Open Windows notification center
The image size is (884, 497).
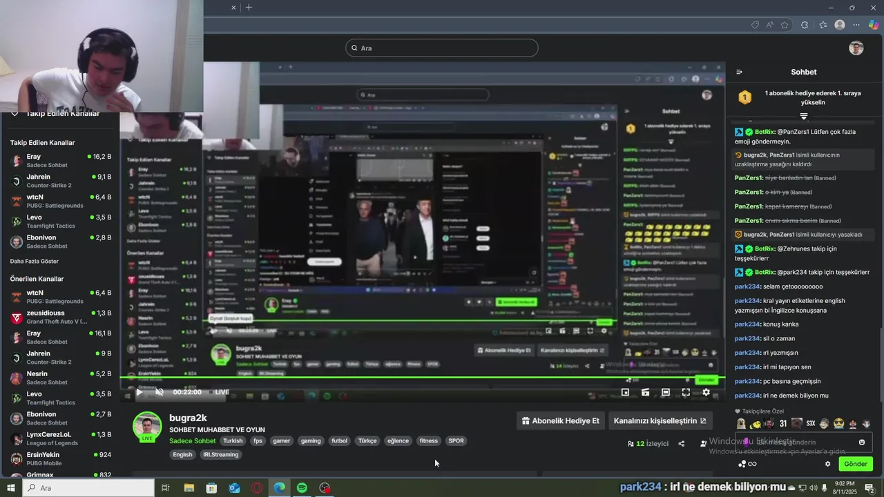pos(869,488)
